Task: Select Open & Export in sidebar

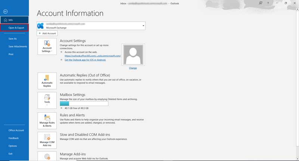Action: click(15, 28)
